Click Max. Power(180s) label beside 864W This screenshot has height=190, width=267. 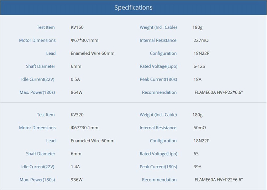[37, 92]
